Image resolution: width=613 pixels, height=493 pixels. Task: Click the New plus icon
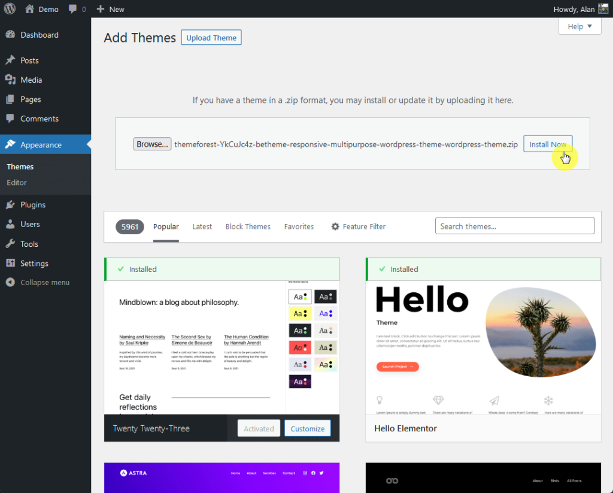click(101, 8)
